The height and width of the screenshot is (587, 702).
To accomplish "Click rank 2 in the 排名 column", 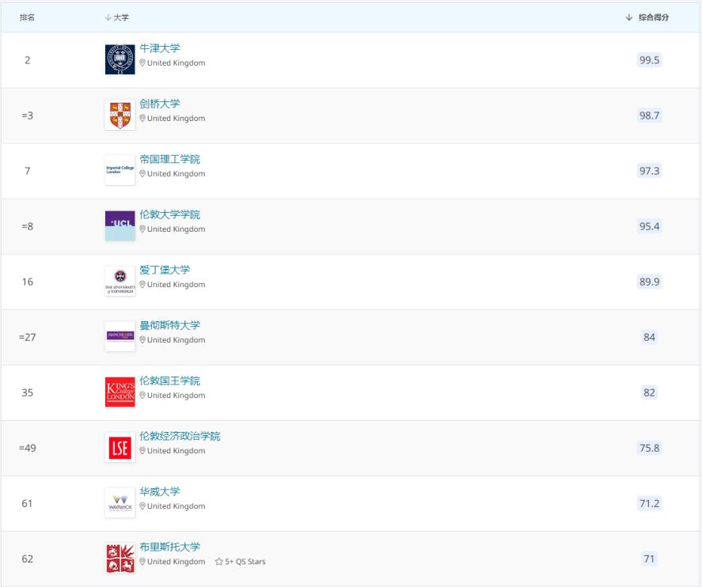I will point(28,60).
